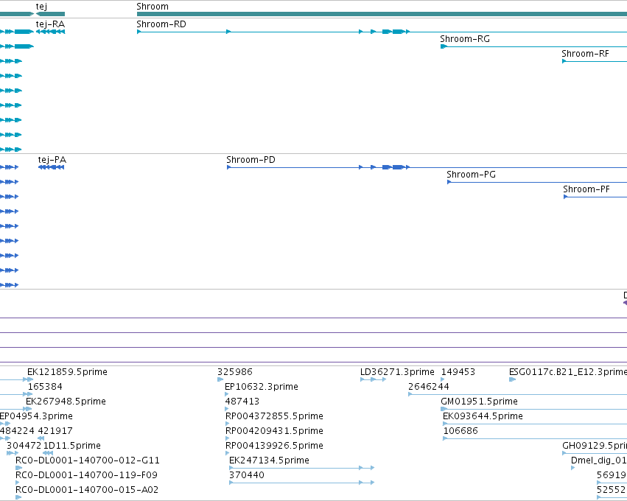This screenshot has height=501, width=627.
Task: Select clone RC0-DL0001-140700-015-A02
Action: tap(87, 490)
